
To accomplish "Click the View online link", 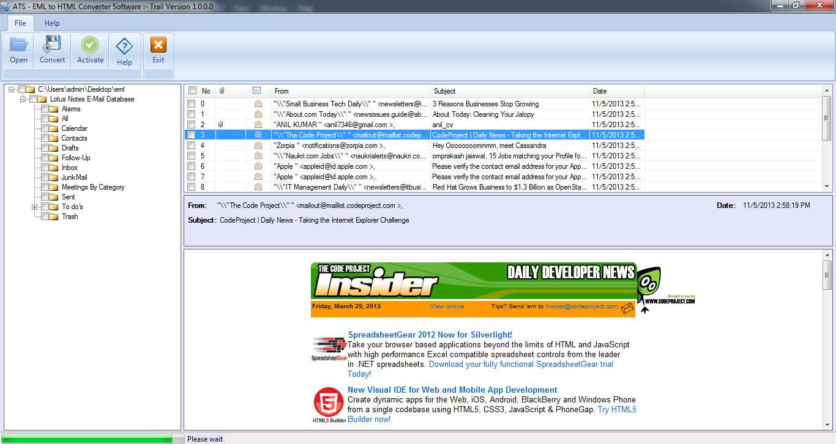I will click(x=447, y=306).
